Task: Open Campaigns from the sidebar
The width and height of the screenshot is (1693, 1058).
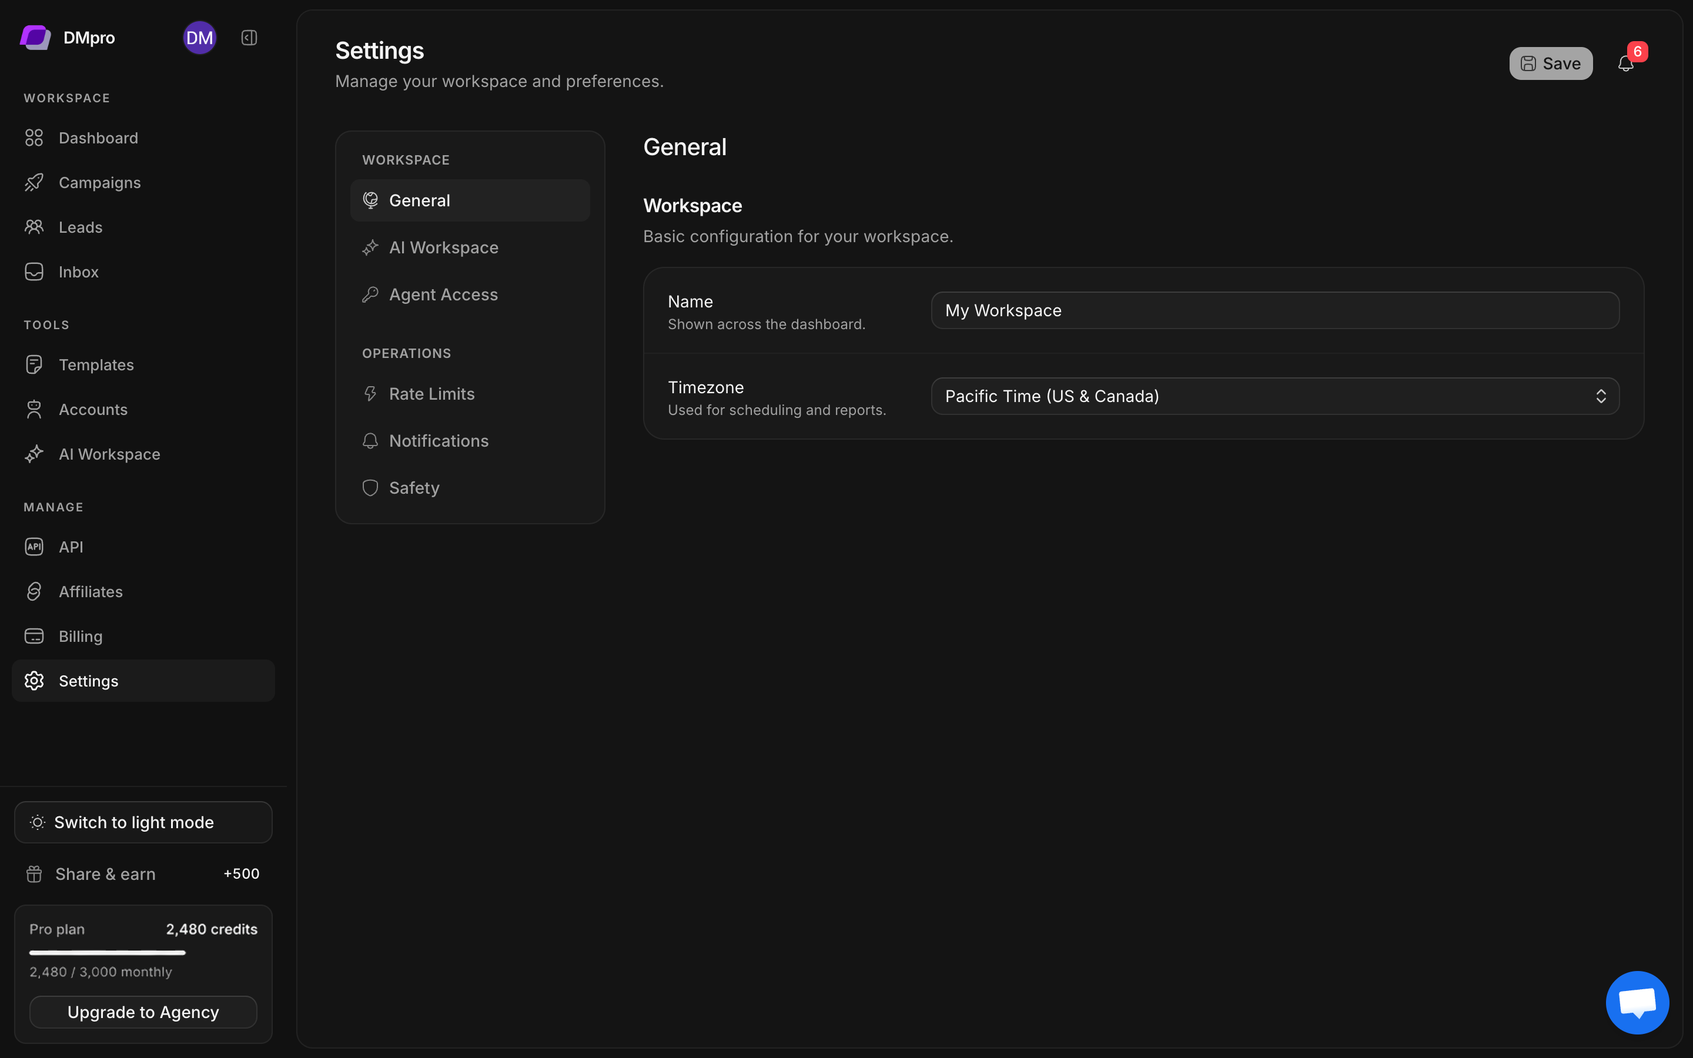Action: coord(143,183)
